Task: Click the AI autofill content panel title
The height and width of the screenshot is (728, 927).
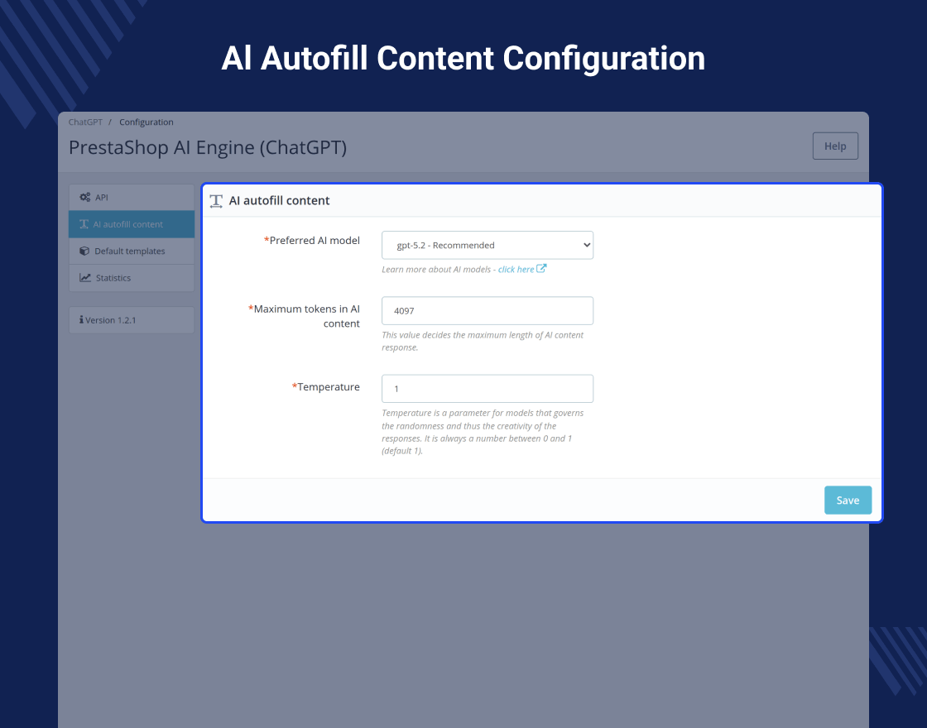Action: point(279,201)
